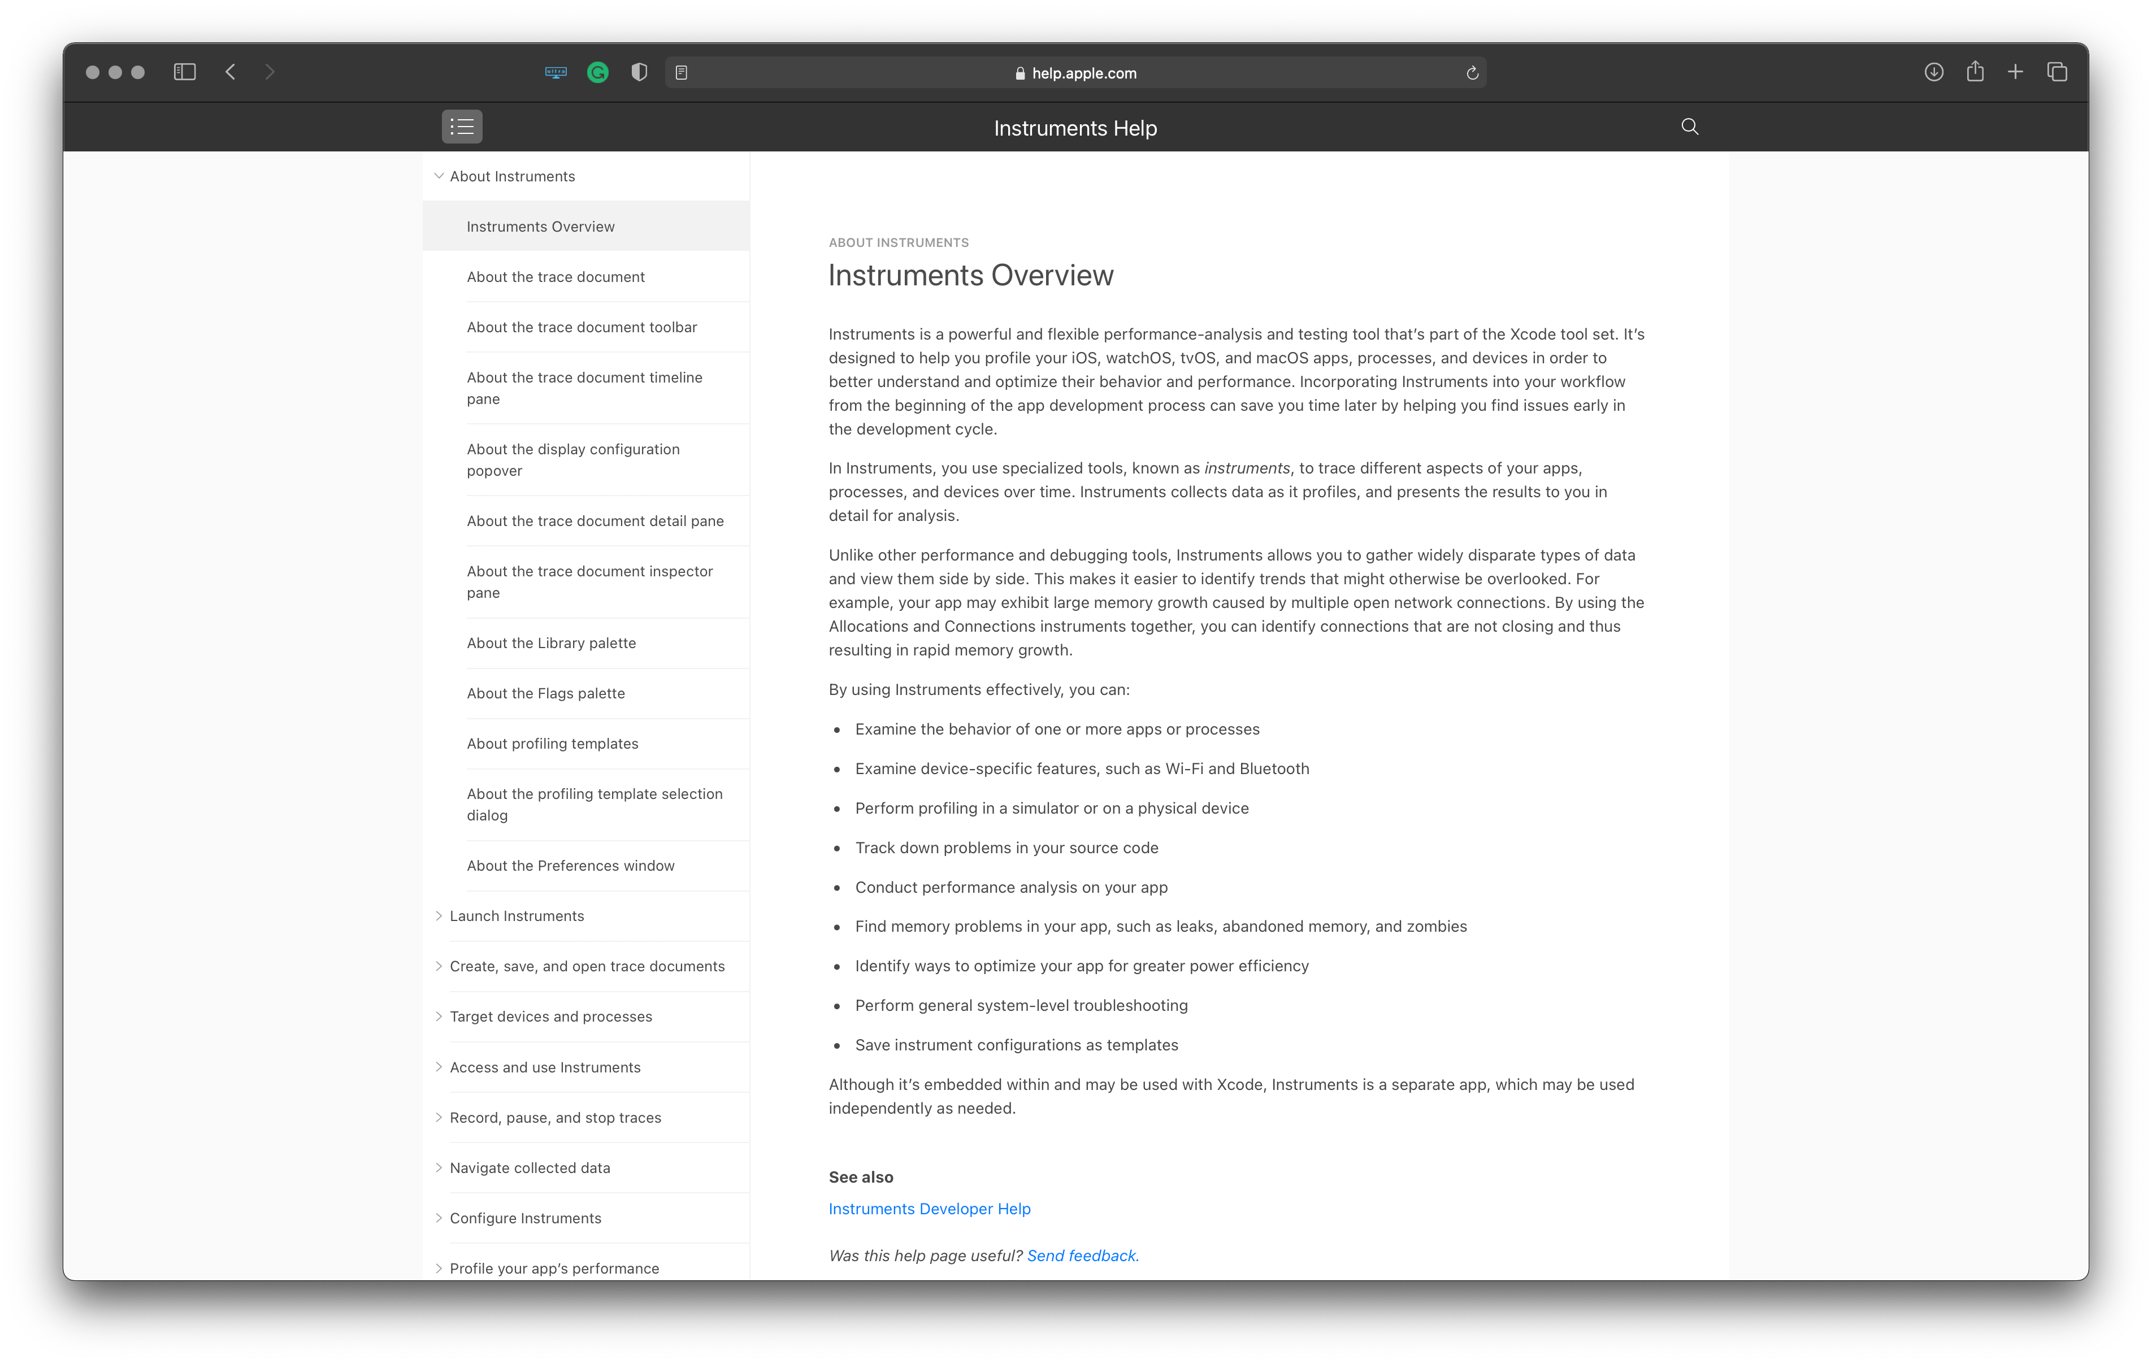Expand Navigate collected data section
2152x1364 pixels.
439,1167
